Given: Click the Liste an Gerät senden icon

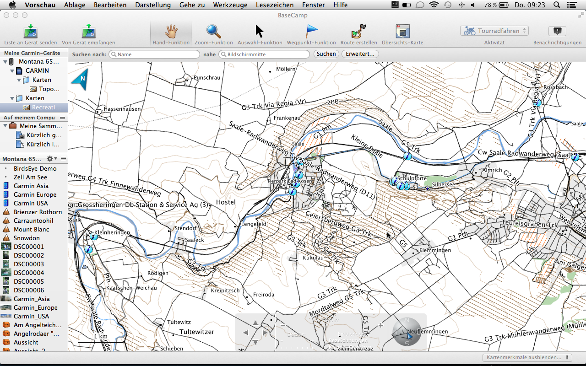Looking at the screenshot, I should click(30, 32).
